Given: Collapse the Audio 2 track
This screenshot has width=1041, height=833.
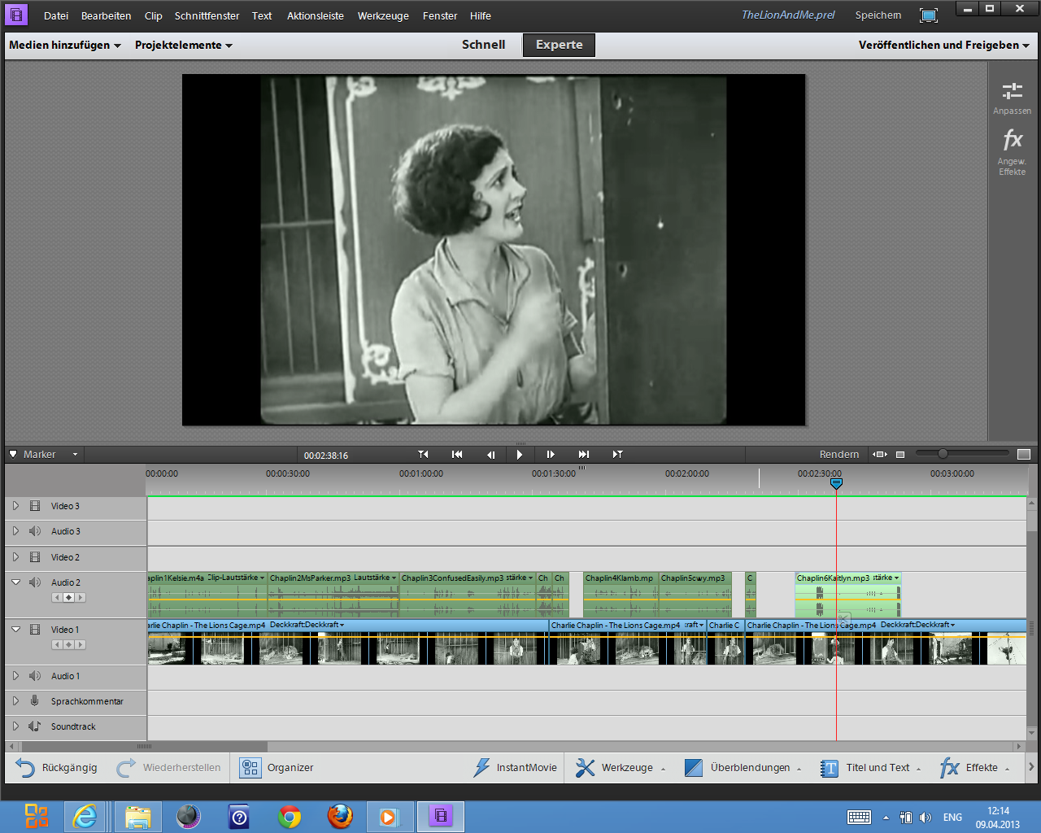Looking at the screenshot, I should [15, 582].
